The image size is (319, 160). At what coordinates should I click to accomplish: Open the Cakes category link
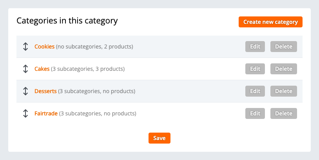[42, 69]
